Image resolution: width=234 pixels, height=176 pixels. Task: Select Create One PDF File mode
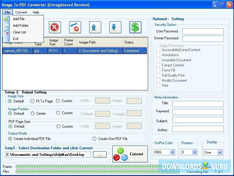94,139
